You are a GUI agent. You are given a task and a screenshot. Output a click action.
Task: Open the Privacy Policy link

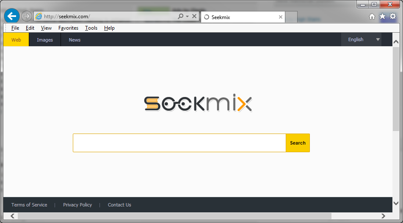[x=77, y=205]
